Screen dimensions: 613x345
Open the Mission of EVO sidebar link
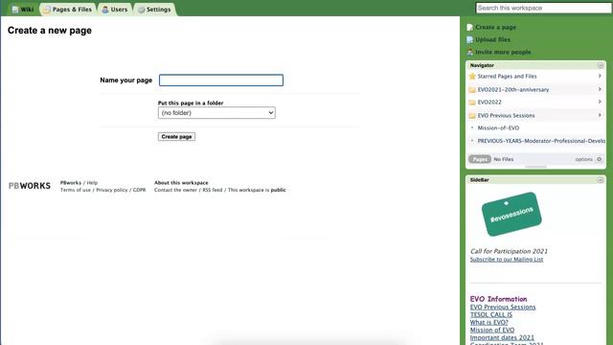492,330
